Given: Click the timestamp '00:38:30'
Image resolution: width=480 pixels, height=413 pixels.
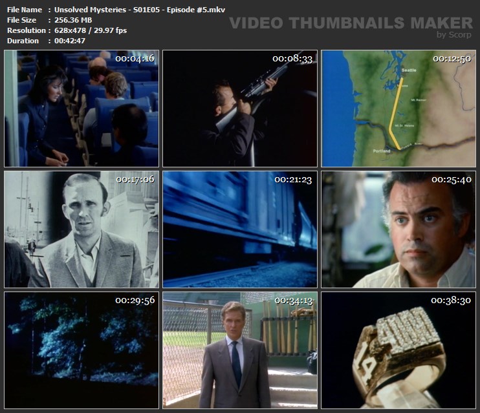Looking at the screenshot, I should click(x=451, y=300).
